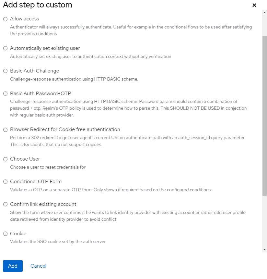Choose Automatically set existing user option

click(5, 48)
